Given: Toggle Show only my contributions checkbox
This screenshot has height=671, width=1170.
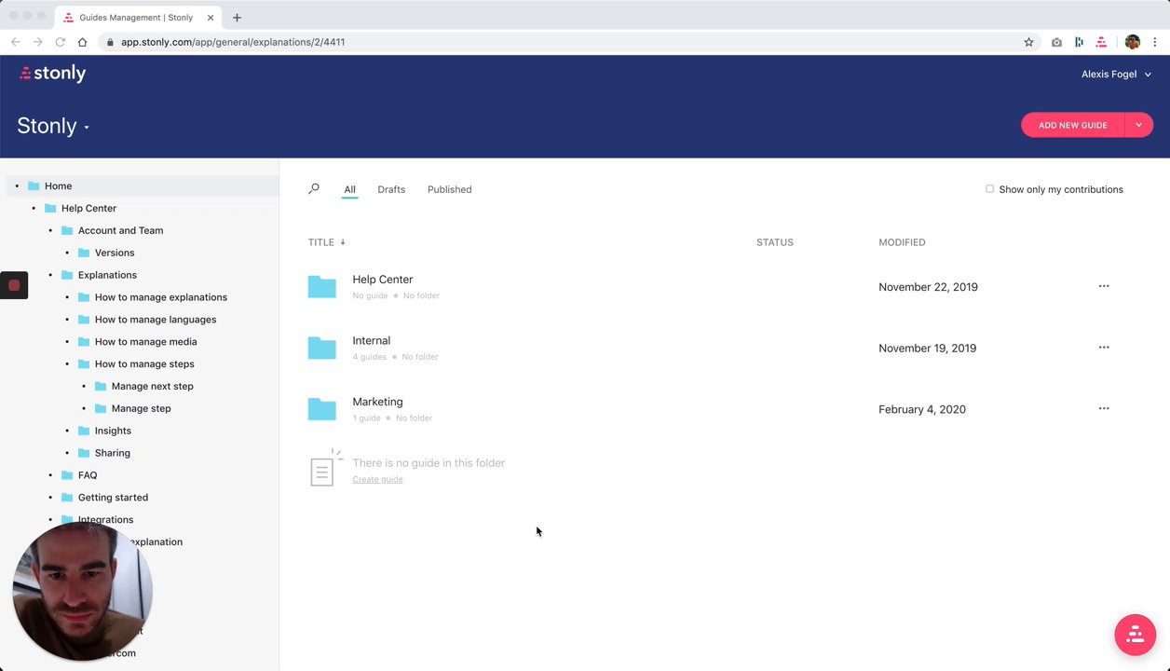Looking at the screenshot, I should (x=989, y=189).
